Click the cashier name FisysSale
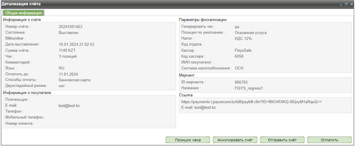The width and height of the screenshot is (355, 146). tap(243, 50)
